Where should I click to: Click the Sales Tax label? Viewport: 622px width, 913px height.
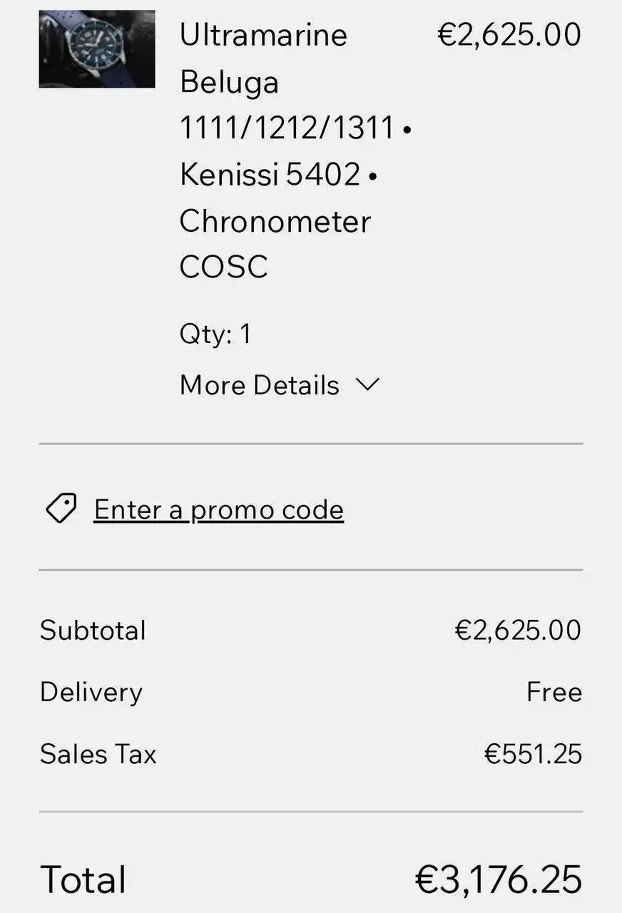tap(98, 754)
